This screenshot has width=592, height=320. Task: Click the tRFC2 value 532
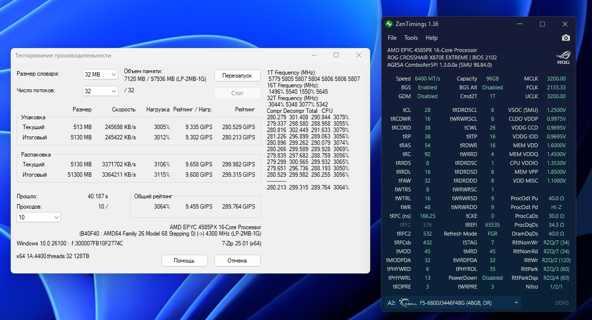coord(428,234)
